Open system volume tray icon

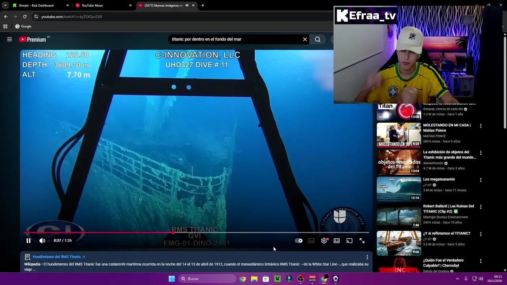[481, 279]
